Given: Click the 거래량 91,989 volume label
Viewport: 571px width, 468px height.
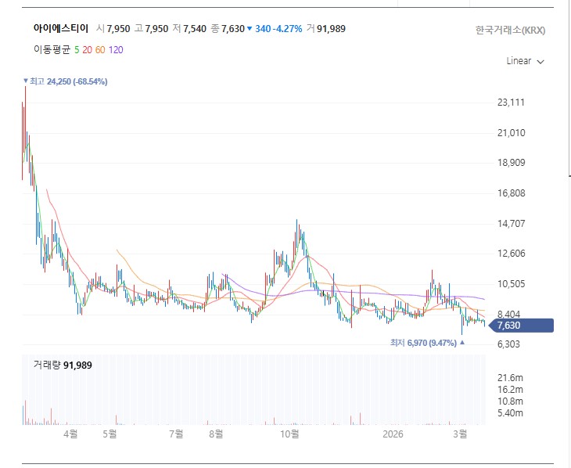Looking at the screenshot, I should [x=63, y=365].
